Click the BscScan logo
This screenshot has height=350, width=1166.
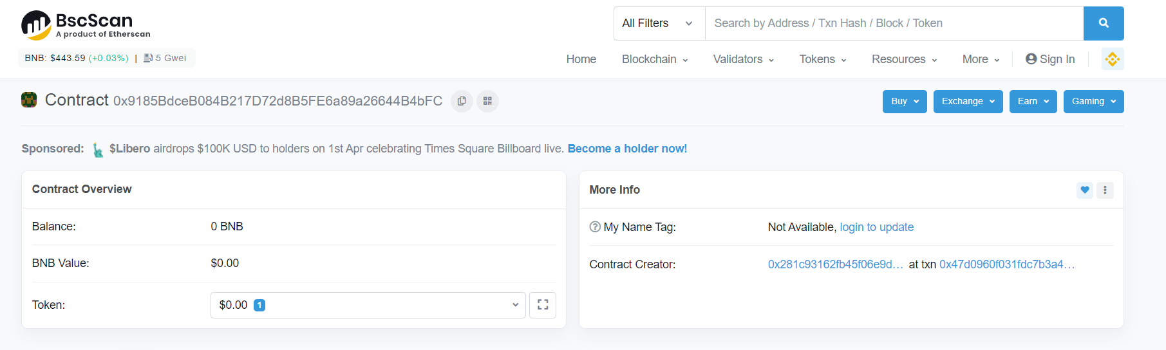pyautogui.click(x=86, y=25)
